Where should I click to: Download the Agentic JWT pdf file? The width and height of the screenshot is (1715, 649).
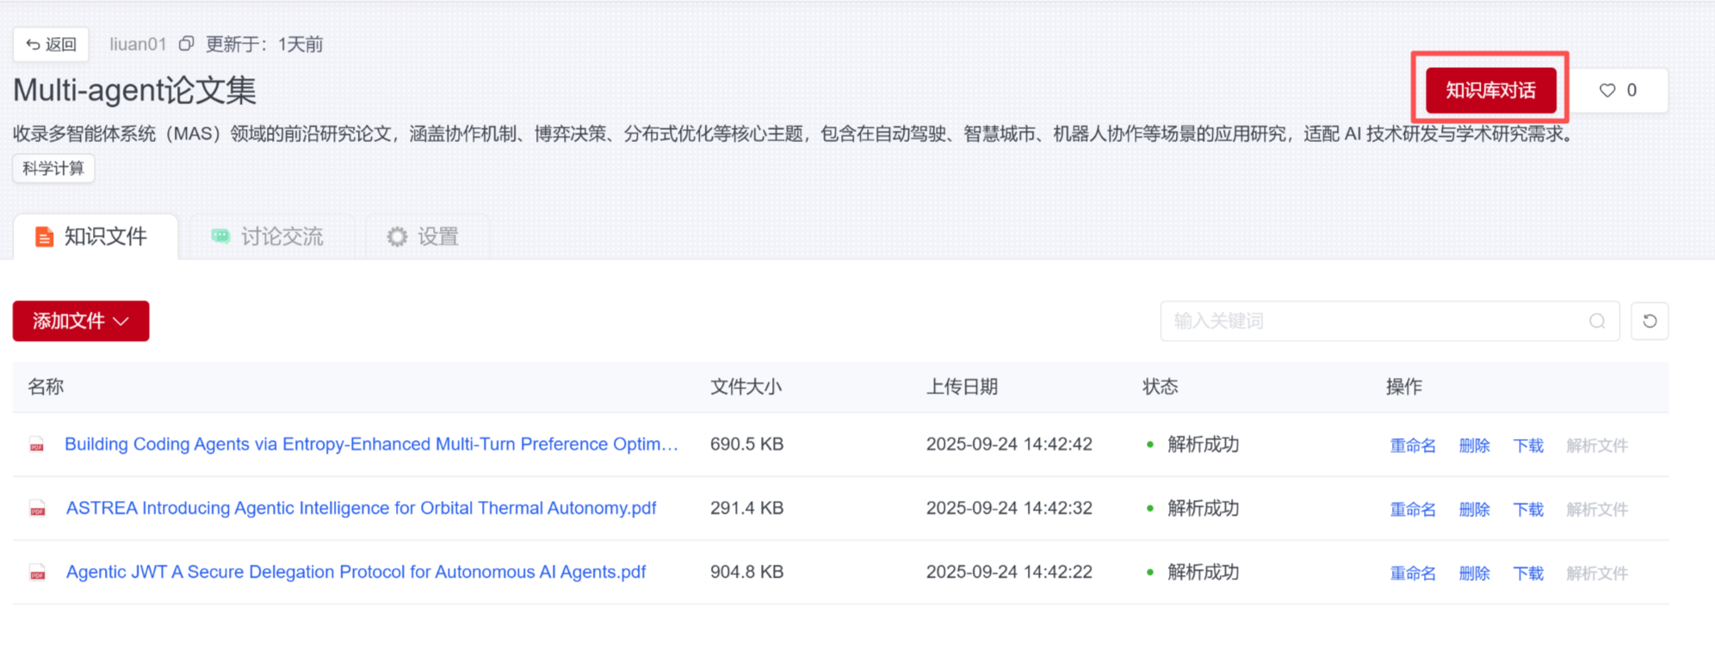pos(1528,572)
